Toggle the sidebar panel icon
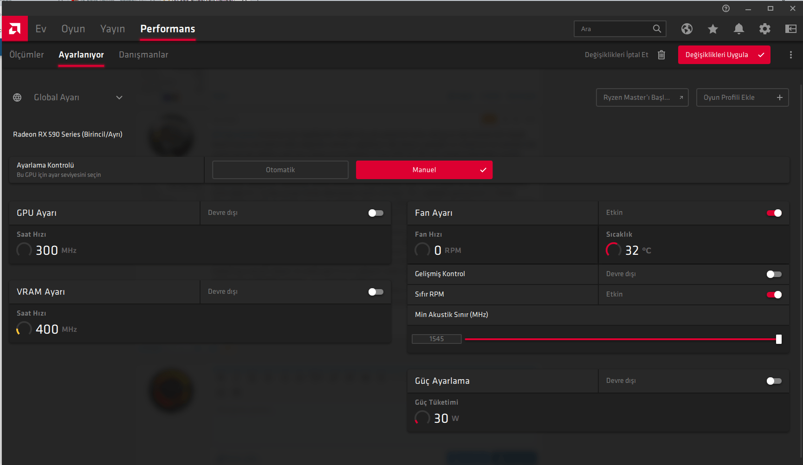 click(x=791, y=29)
